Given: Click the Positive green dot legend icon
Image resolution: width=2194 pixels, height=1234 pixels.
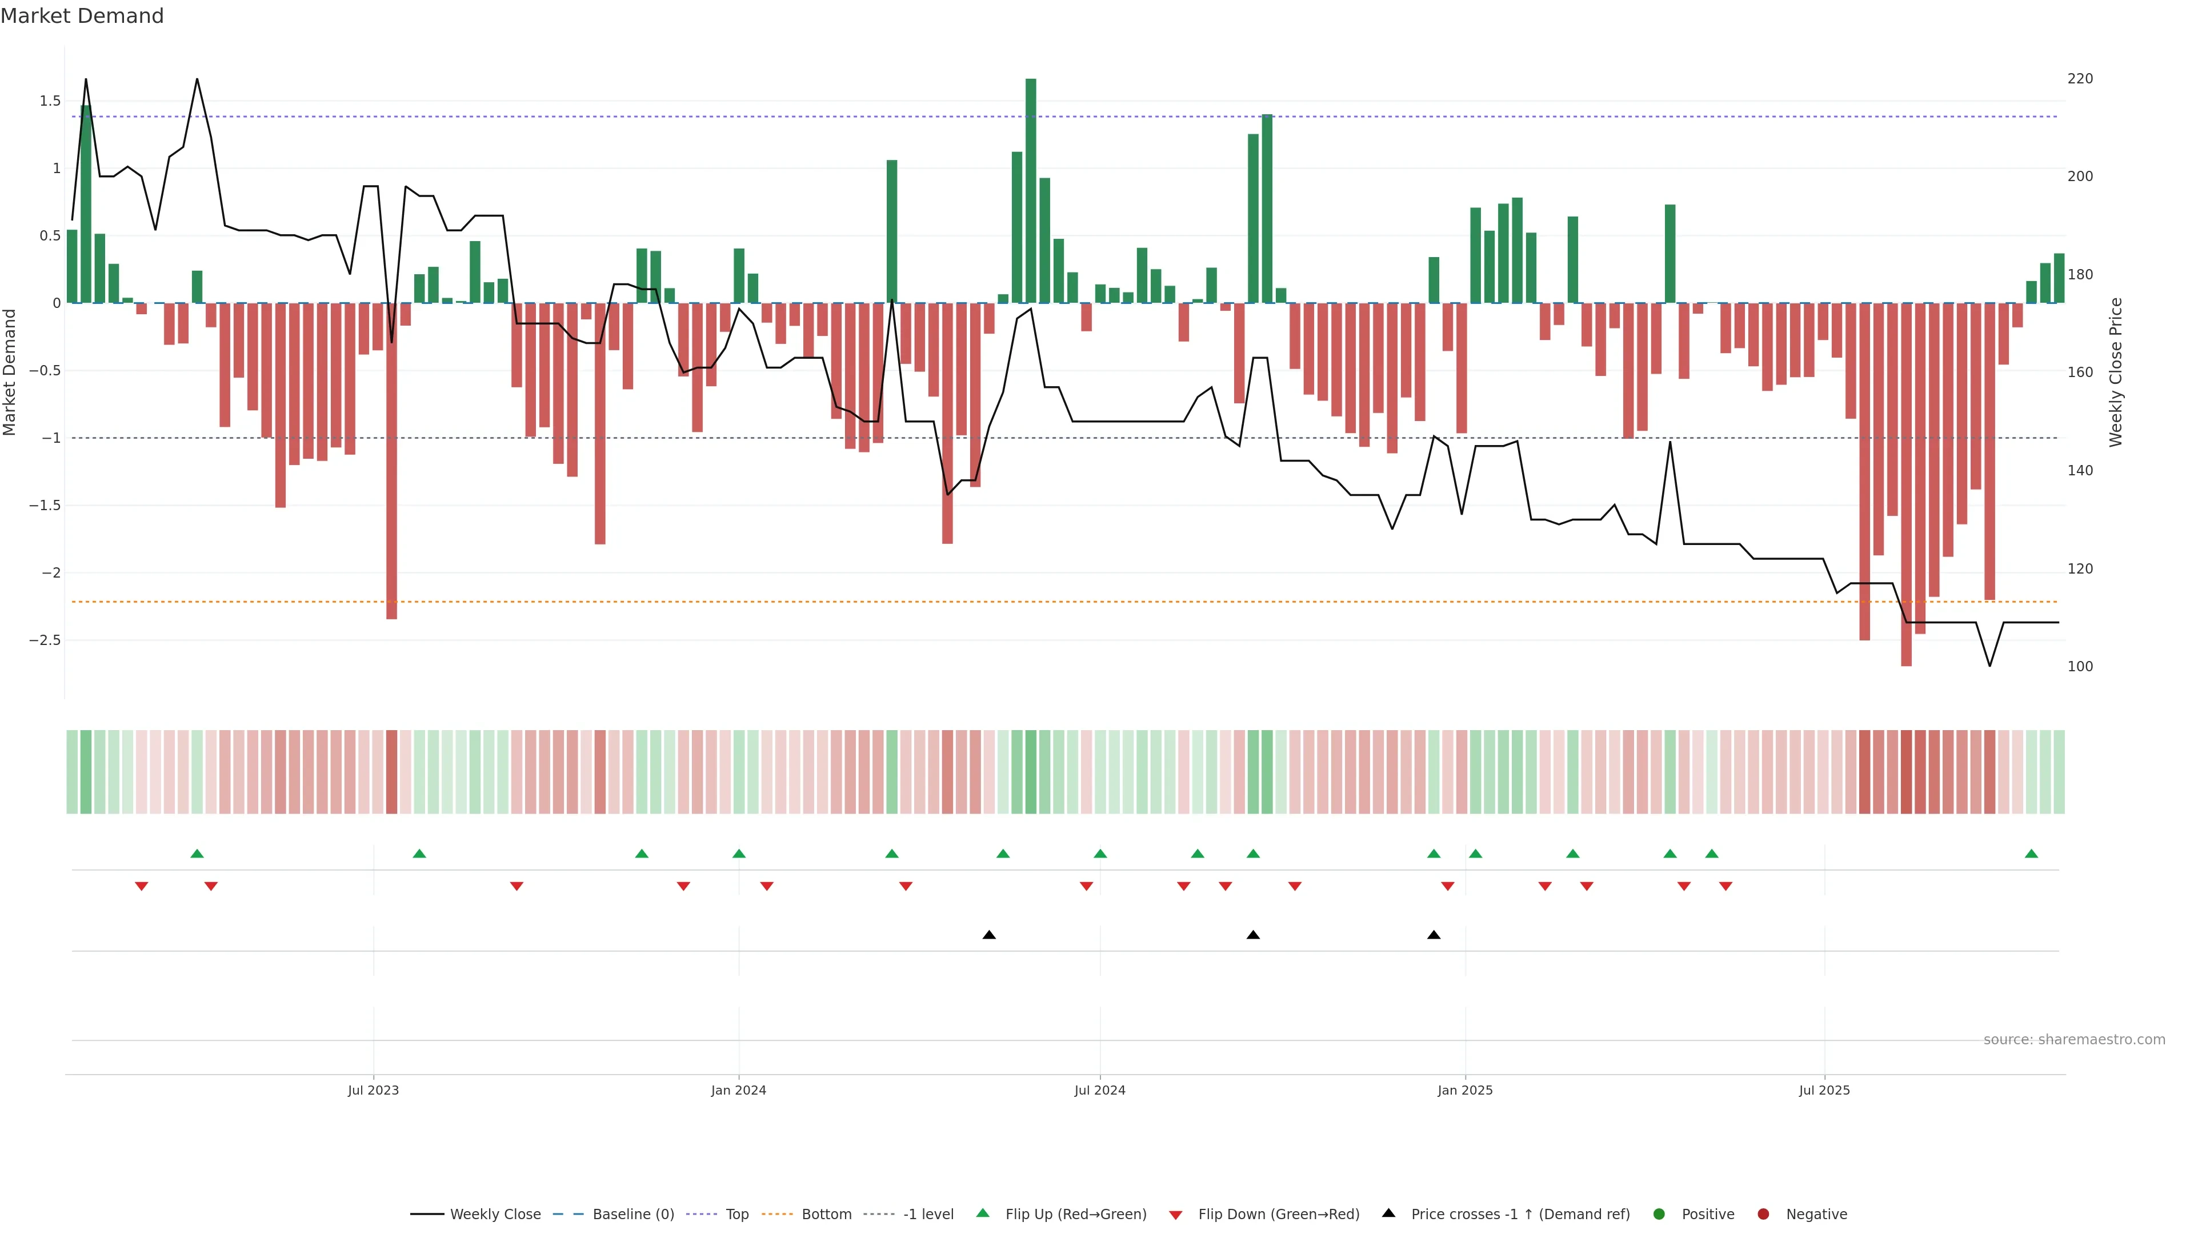Looking at the screenshot, I should [x=1658, y=1215].
